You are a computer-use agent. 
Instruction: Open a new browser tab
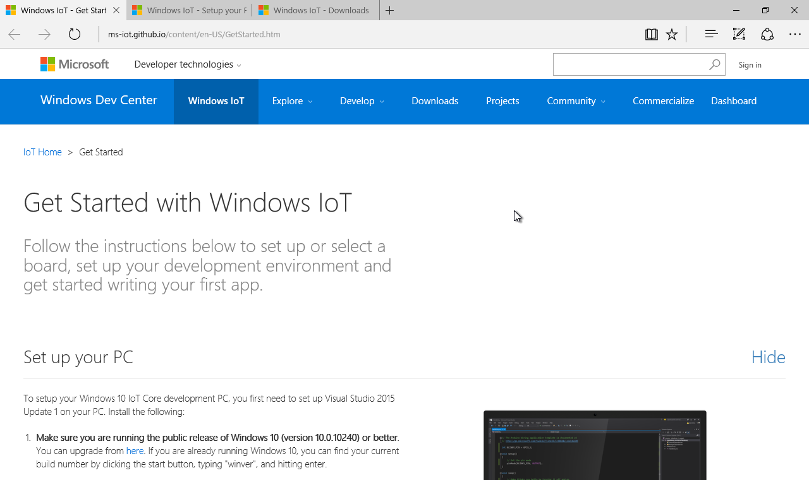point(390,10)
